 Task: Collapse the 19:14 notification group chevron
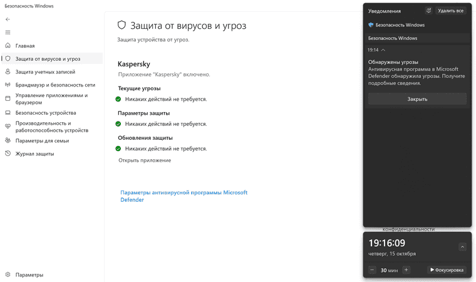tap(383, 50)
